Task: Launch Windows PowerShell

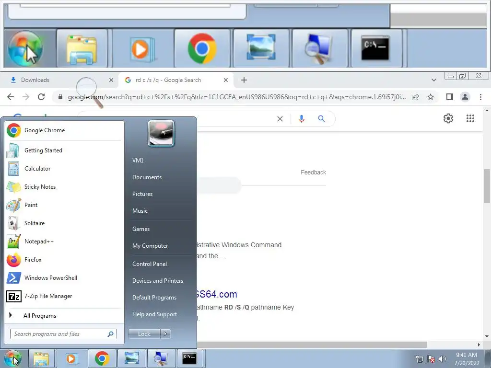Action: 64,278
